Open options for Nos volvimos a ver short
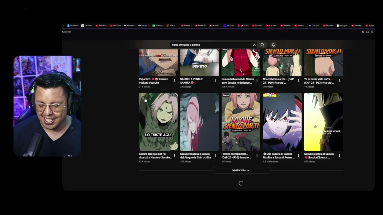The height and width of the screenshot is (215, 383). pyautogui.click(x=298, y=81)
